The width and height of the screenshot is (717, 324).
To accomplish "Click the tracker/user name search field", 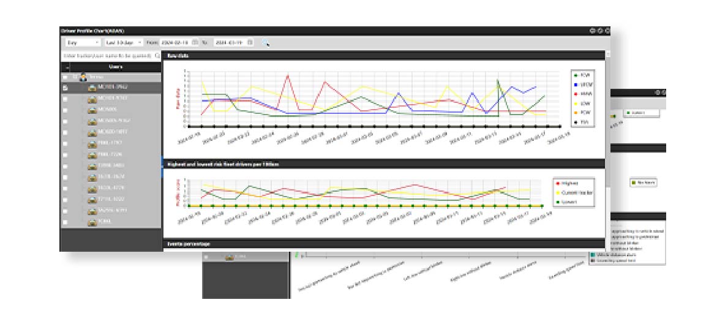I will pyautogui.click(x=107, y=55).
